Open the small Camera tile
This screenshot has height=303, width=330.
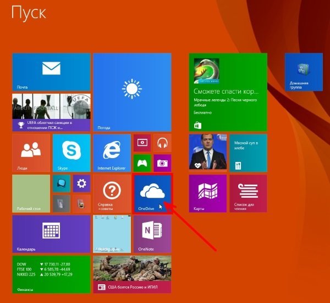point(162,163)
